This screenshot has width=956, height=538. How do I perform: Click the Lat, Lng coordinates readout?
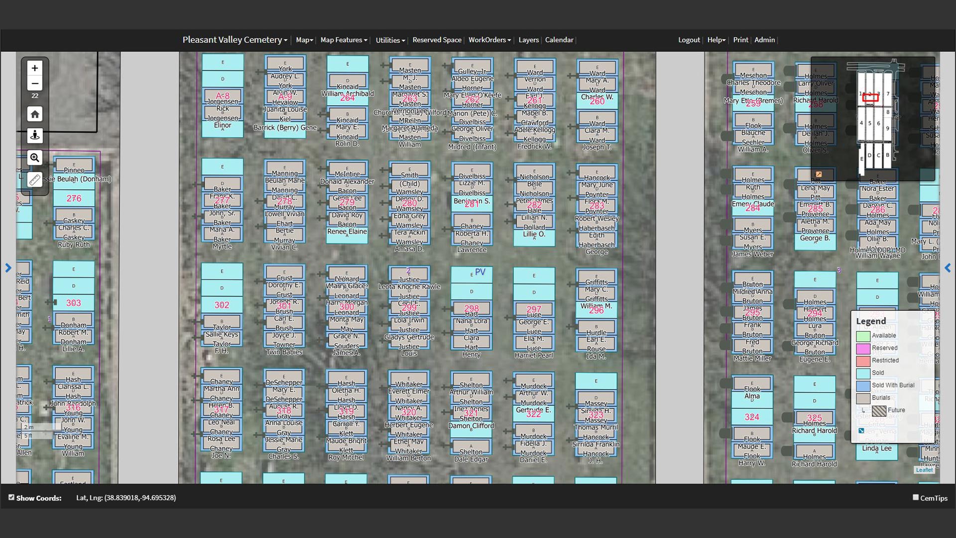coord(126,498)
